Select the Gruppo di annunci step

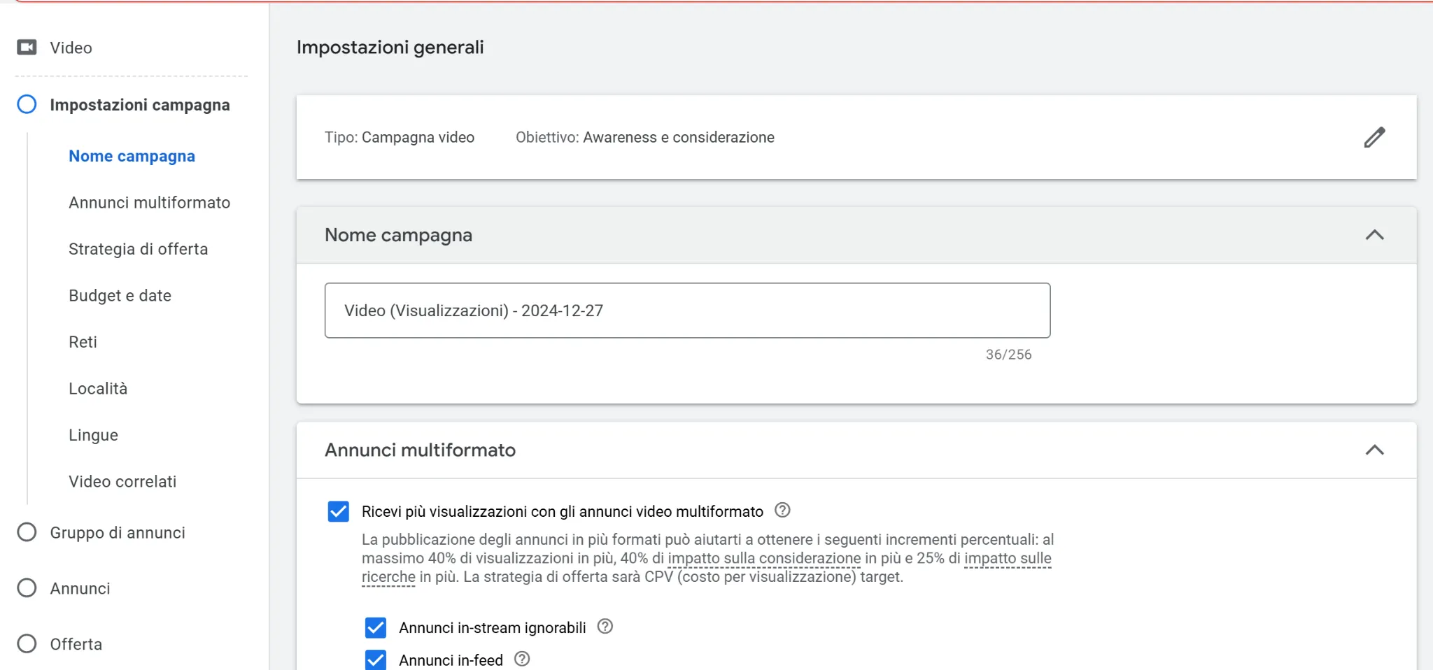[x=117, y=532]
